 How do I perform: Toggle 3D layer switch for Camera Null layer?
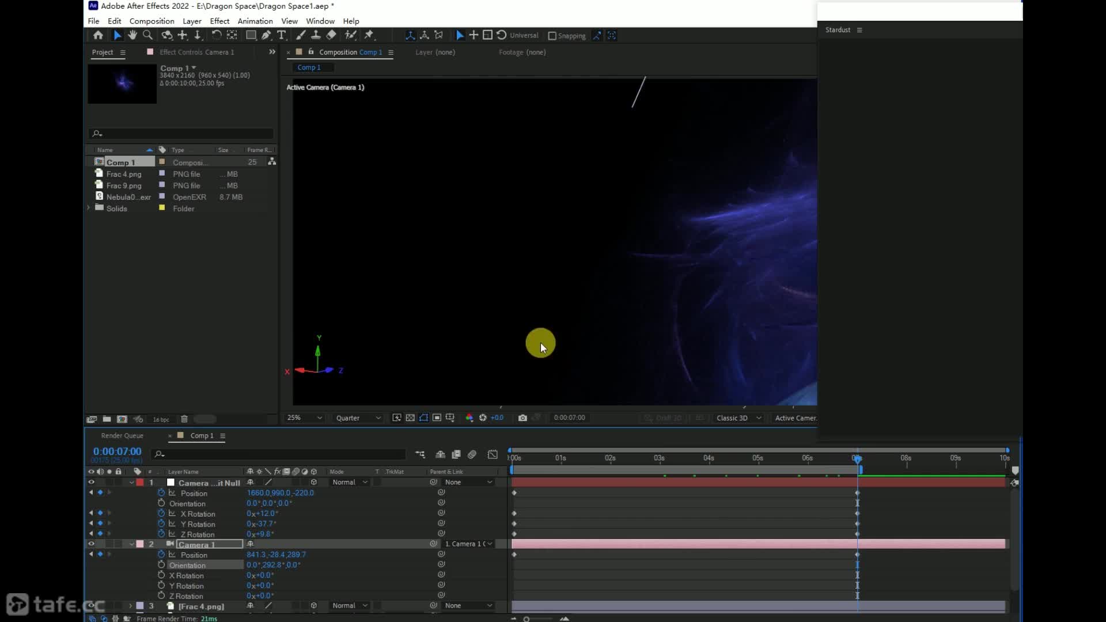pyautogui.click(x=313, y=483)
